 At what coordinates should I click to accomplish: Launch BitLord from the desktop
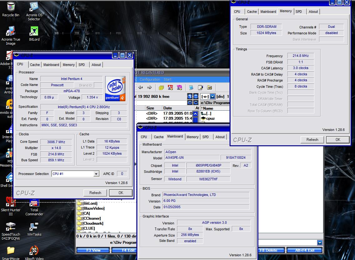point(34,33)
